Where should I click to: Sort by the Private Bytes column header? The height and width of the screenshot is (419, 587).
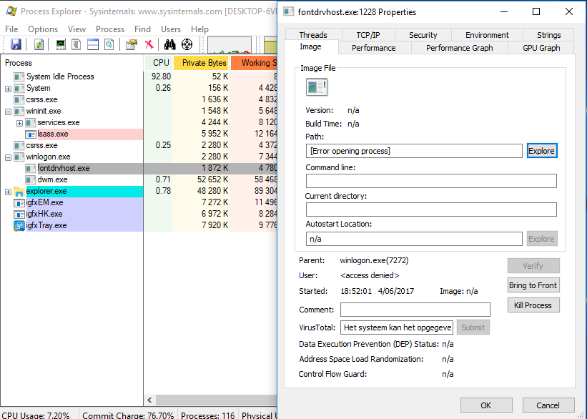[201, 63]
